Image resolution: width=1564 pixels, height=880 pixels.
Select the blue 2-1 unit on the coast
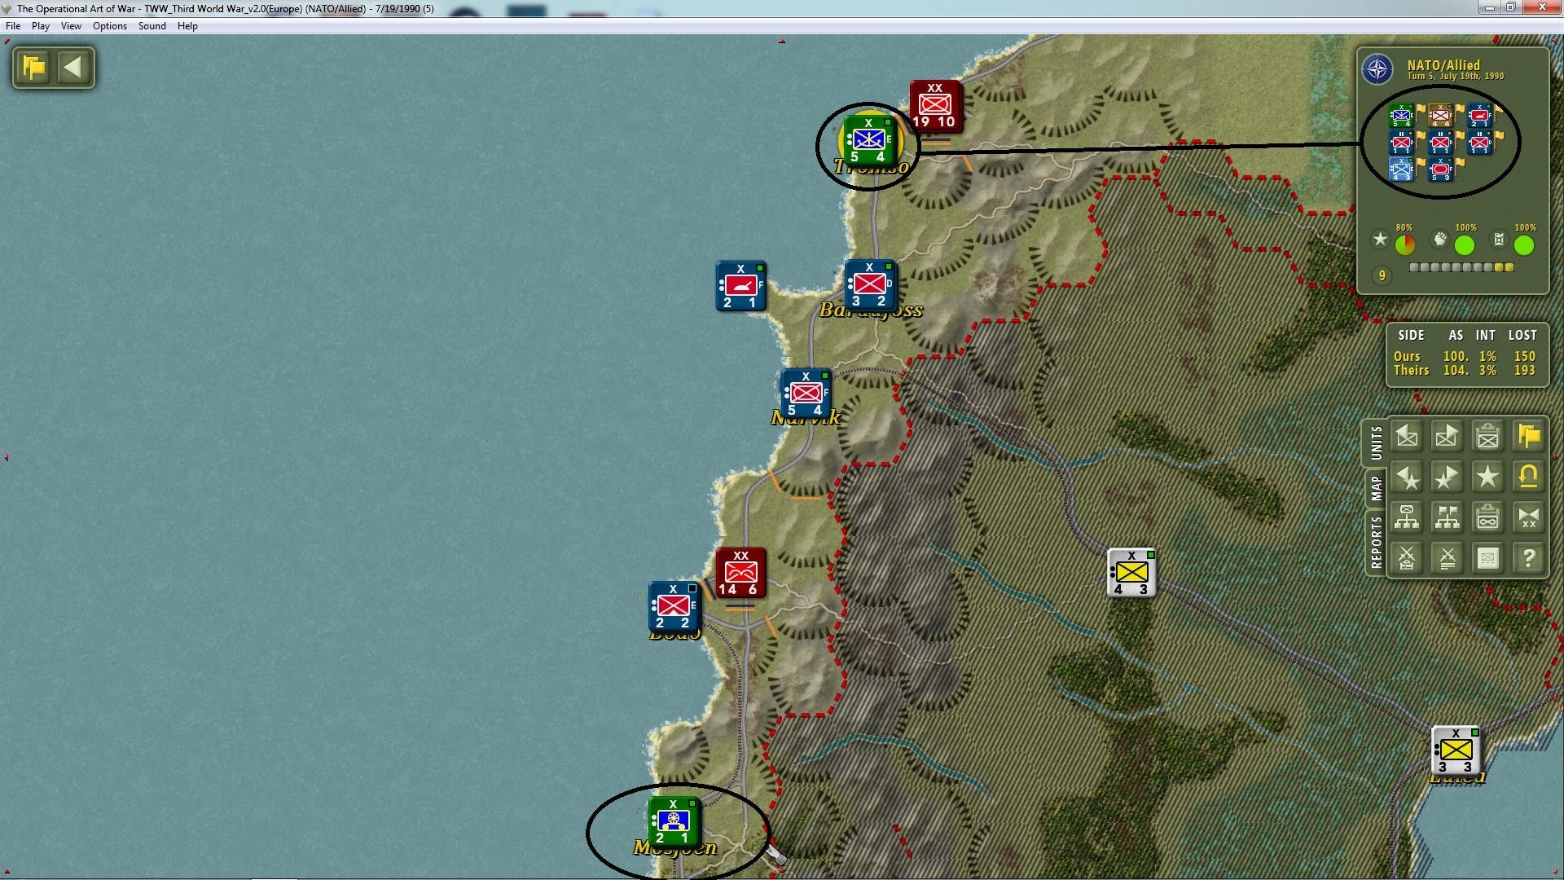coord(740,286)
